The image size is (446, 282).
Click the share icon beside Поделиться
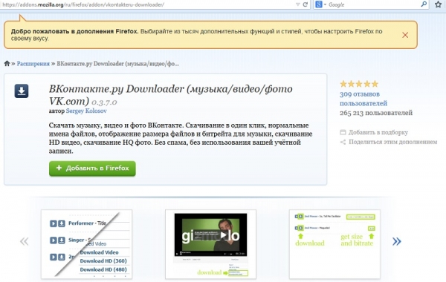(343, 142)
